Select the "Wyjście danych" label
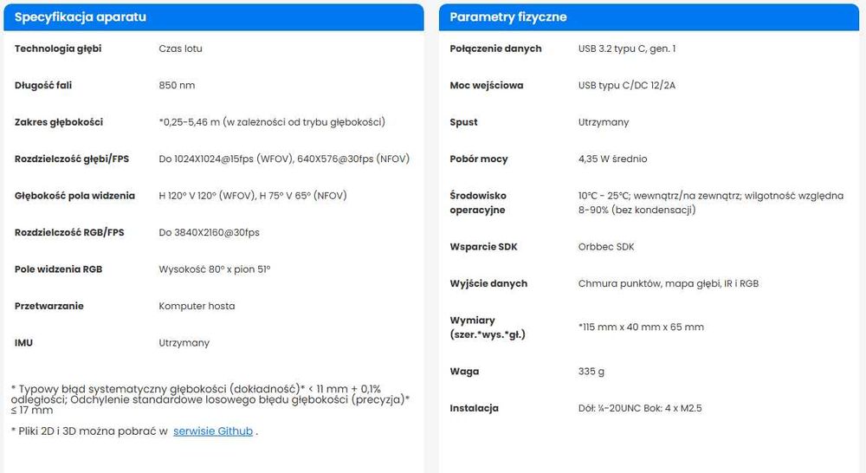 (488, 283)
